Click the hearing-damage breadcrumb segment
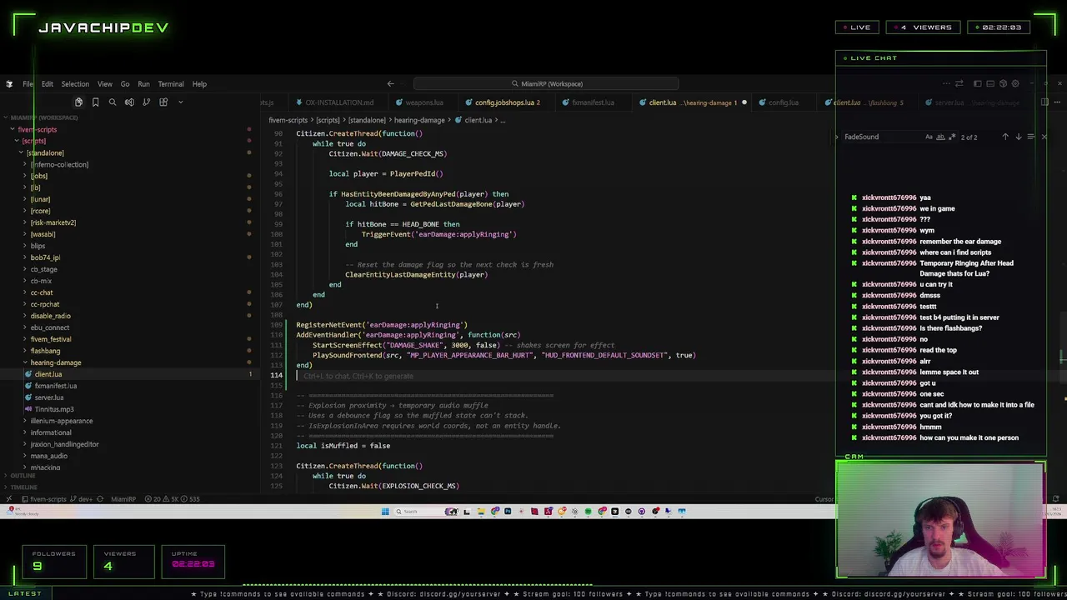This screenshot has height=600, width=1067. tap(419, 120)
